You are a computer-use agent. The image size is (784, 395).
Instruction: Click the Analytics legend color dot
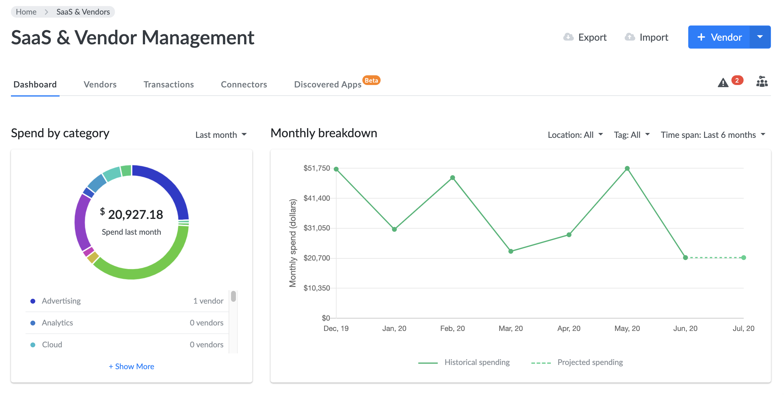33,323
